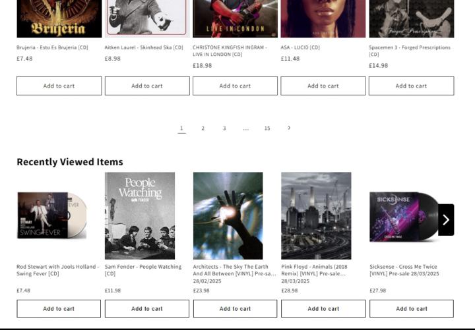This screenshot has height=330, width=475.
Task: Add Kingfish Live In London to cart
Action: click(x=235, y=86)
